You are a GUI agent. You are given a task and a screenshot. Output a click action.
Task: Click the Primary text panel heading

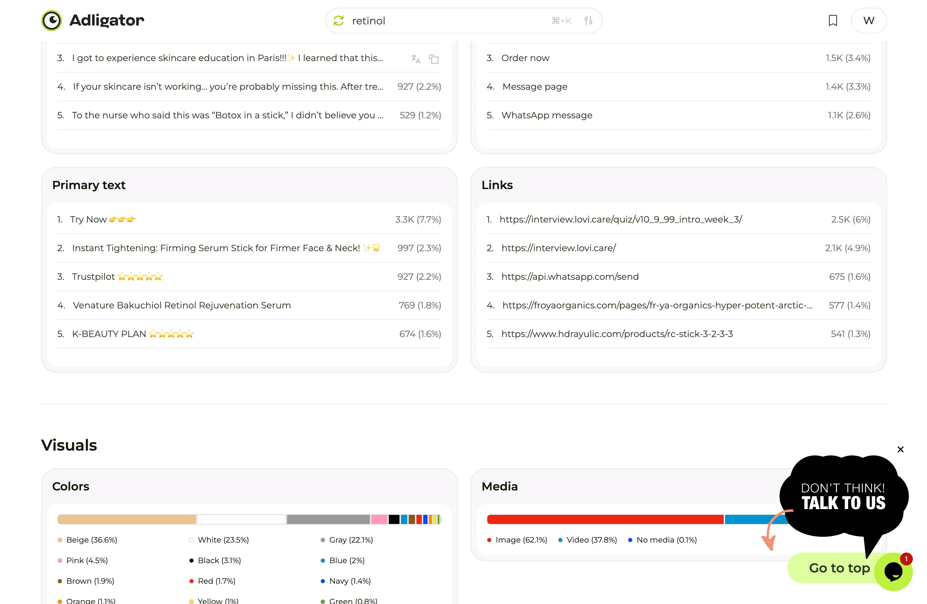89,185
